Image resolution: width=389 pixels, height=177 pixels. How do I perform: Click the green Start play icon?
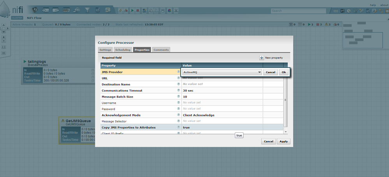[132, 10]
